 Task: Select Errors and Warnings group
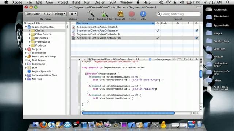coord(44,57)
